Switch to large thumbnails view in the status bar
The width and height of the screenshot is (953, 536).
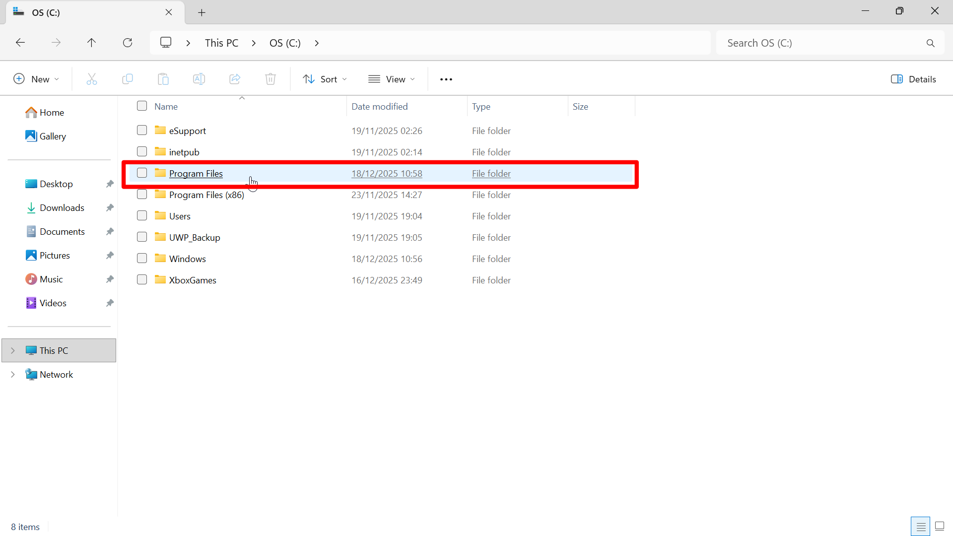[940, 526]
